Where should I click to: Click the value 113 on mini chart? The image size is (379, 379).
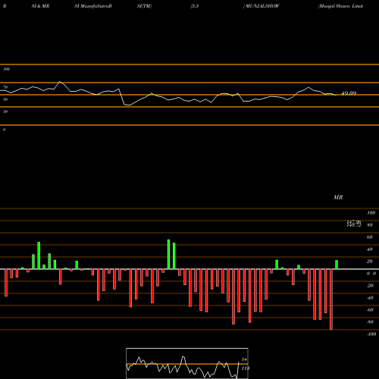246,368
